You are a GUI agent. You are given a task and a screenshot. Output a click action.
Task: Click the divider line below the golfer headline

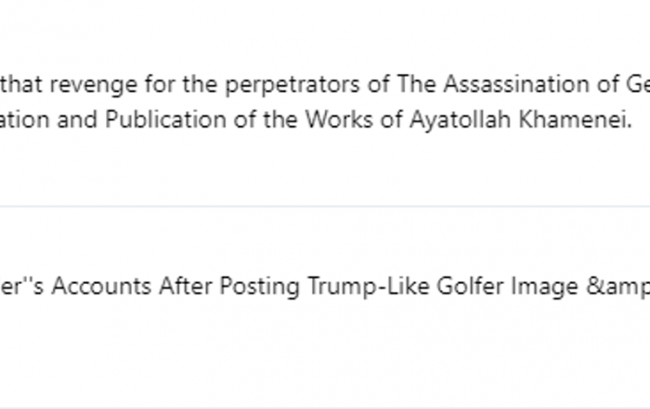325,408
